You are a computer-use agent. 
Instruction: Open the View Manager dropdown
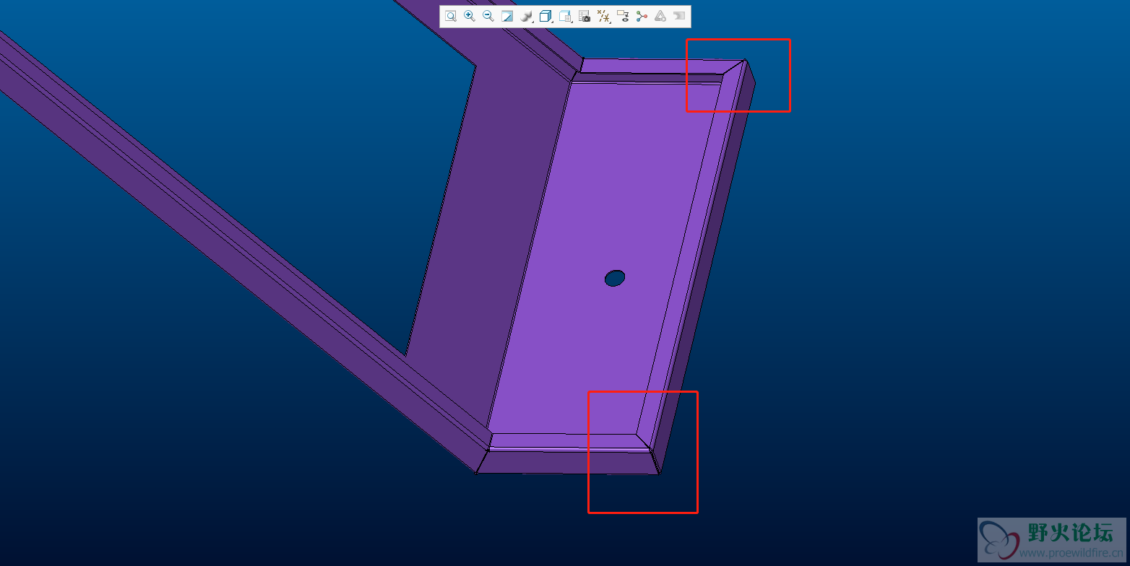click(x=566, y=16)
